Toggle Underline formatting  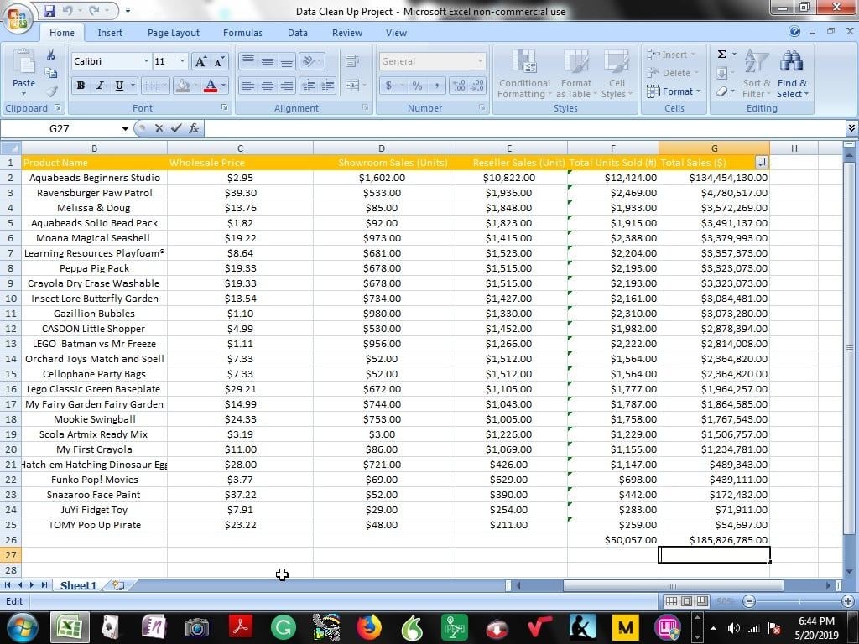pos(119,86)
